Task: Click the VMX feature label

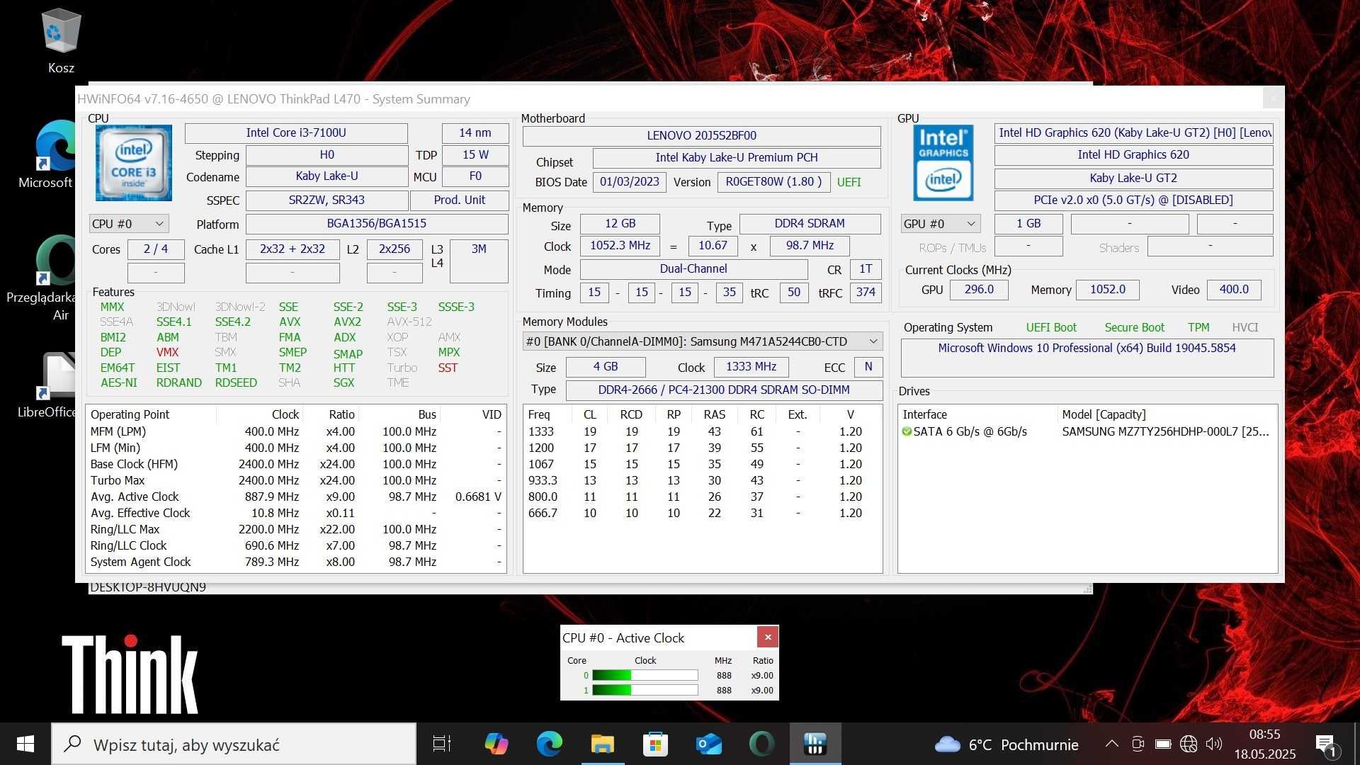Action: (167, 352)
